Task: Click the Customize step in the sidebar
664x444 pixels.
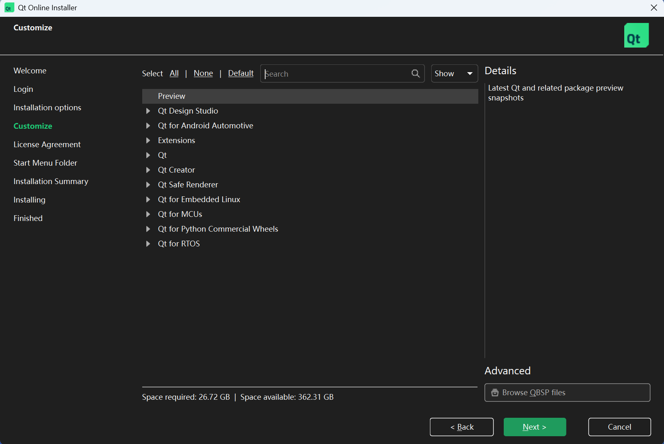Action: (33, 126)
